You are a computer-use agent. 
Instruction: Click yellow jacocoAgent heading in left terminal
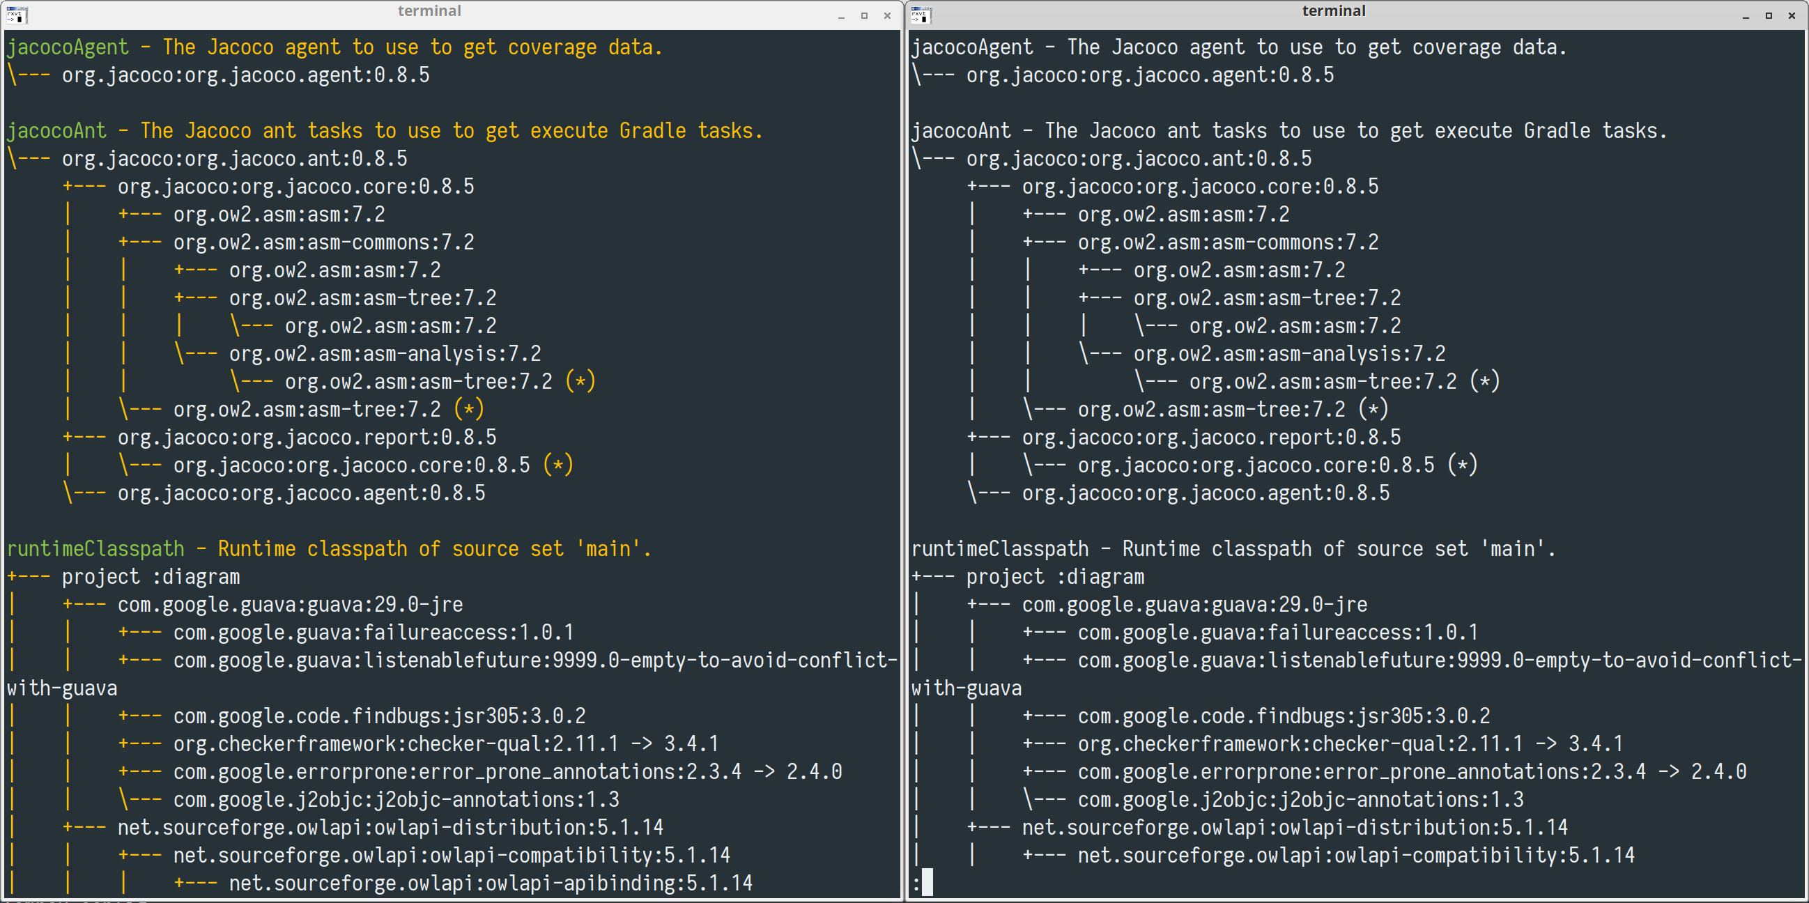pyautogui.click(x=68, y=47)
